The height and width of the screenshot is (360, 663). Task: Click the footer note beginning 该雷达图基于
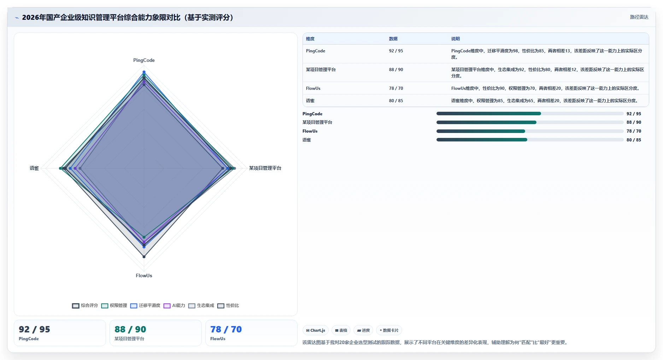[x=436, y=342]
